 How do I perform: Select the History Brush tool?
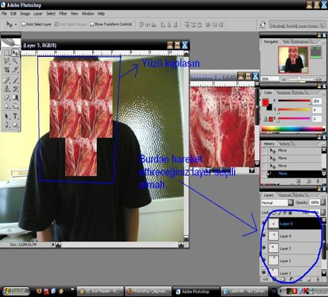[x=16, y=89]
